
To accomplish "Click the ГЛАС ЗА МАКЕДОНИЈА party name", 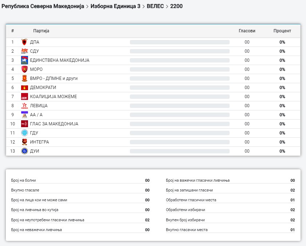I will pos(54,124).
